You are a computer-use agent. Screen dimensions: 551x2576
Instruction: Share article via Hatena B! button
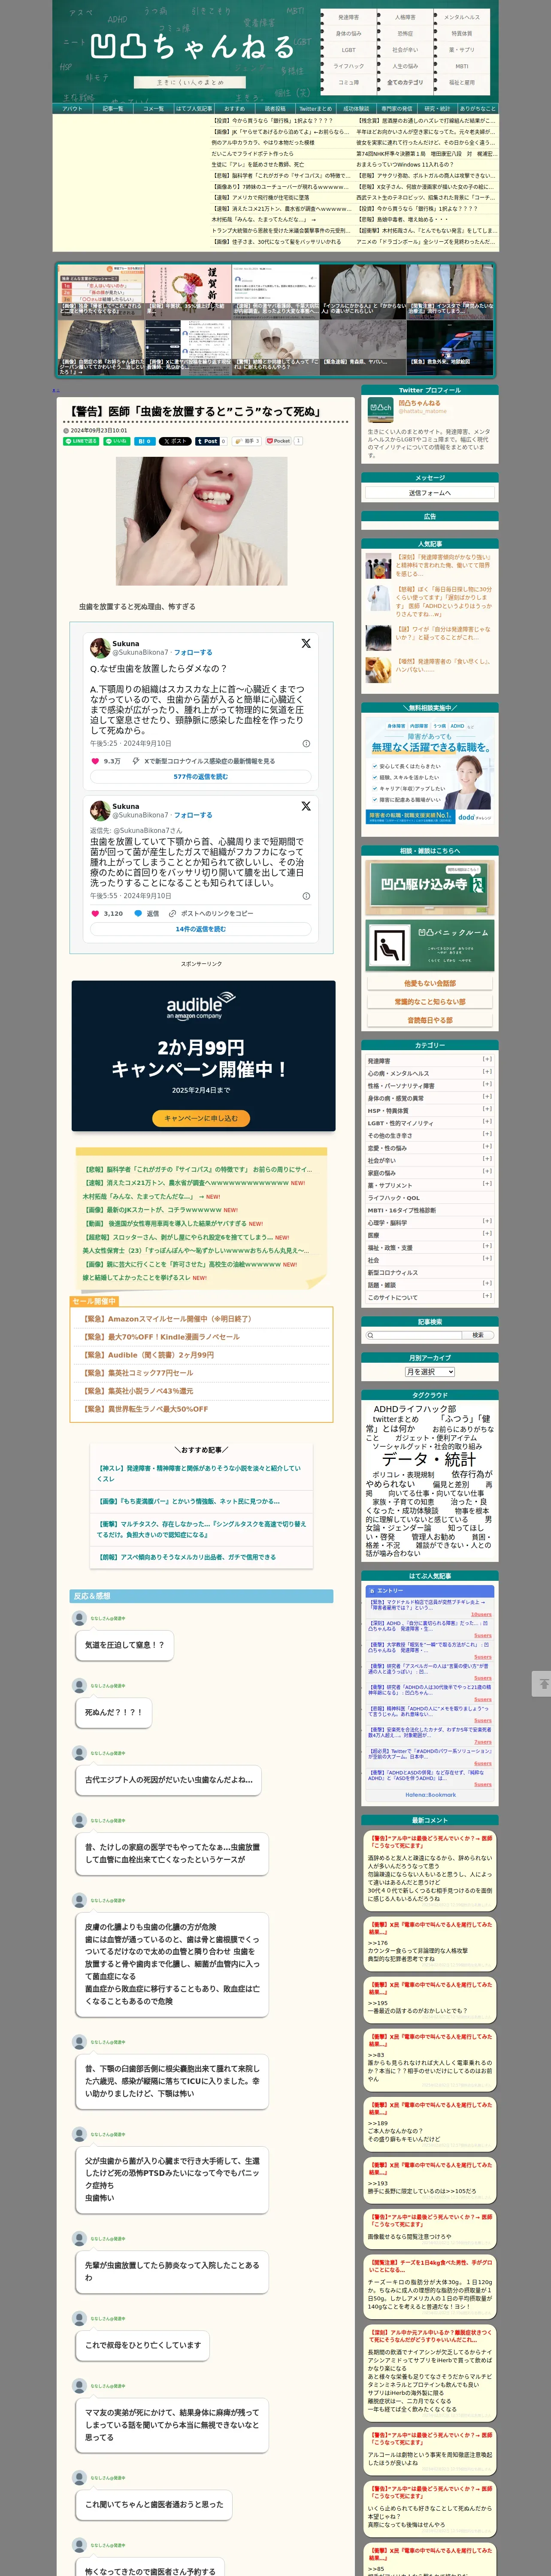point(144,440)
